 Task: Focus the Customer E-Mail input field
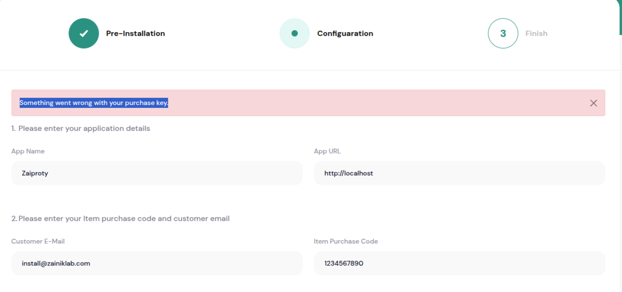coord(157,263)
